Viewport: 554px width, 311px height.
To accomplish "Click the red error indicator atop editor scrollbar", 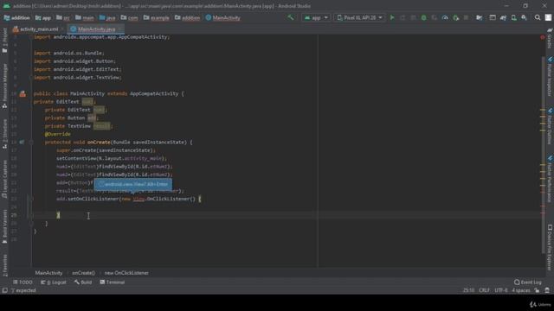I will pos(543,37).
